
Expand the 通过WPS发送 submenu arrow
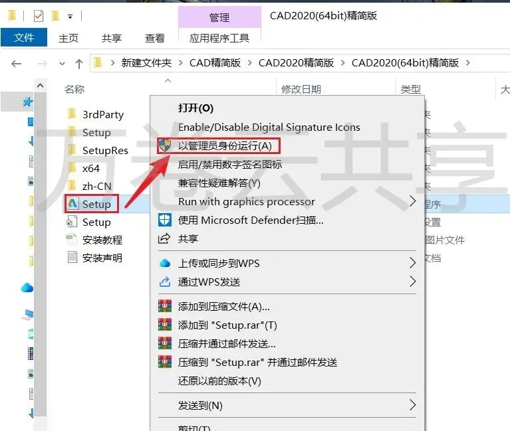coord(412,282)
